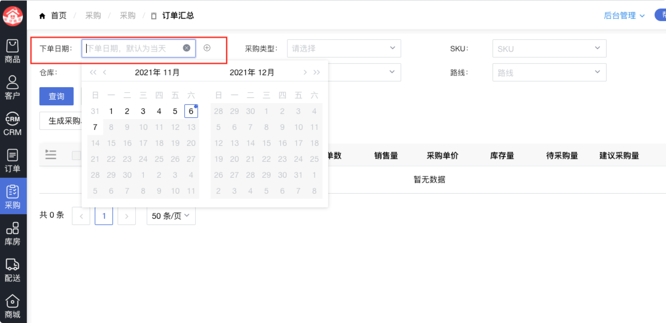The image size is (666, 323).
Task: Click the first 采购 breadcrumb item
Action: (93, 15)
